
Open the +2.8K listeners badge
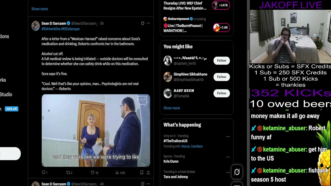(221, 27)
